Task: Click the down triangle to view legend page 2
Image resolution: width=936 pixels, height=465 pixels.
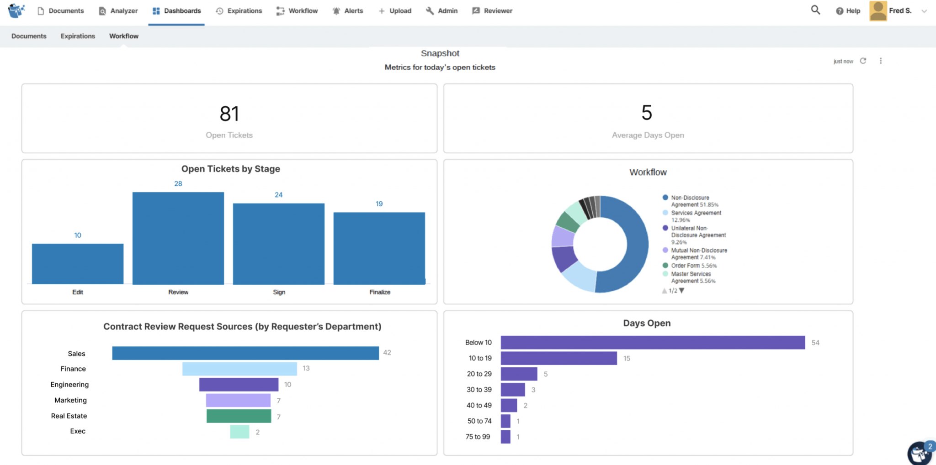Action: (682, 290)
